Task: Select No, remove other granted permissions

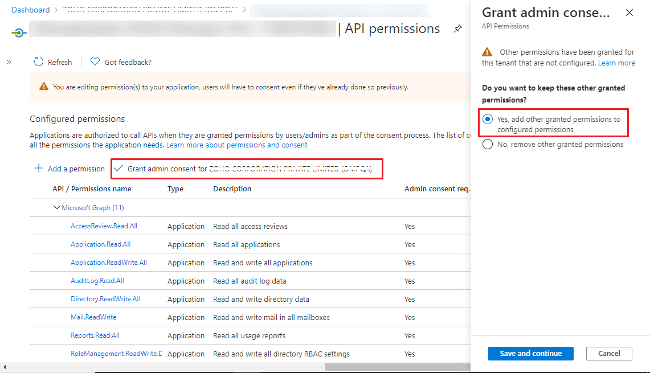Action: coord(487,144)
